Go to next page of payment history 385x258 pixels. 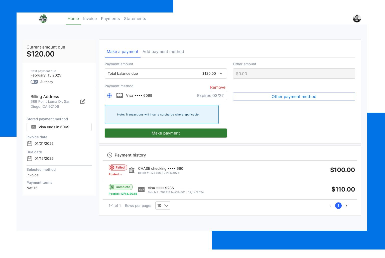pos(346,205)
